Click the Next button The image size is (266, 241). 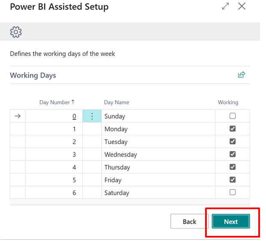pyautogui.click(x=231, y=221)
